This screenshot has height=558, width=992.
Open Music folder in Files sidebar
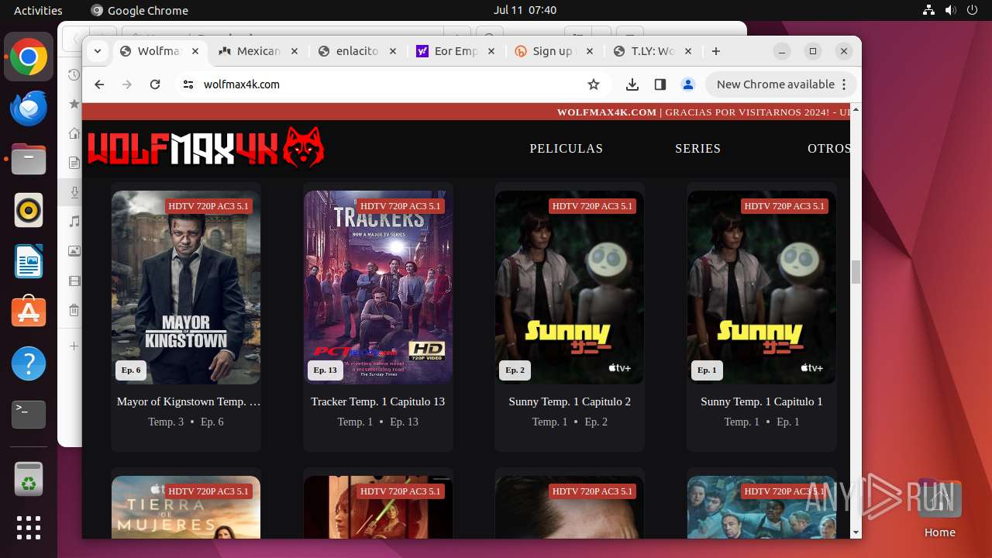74,222
